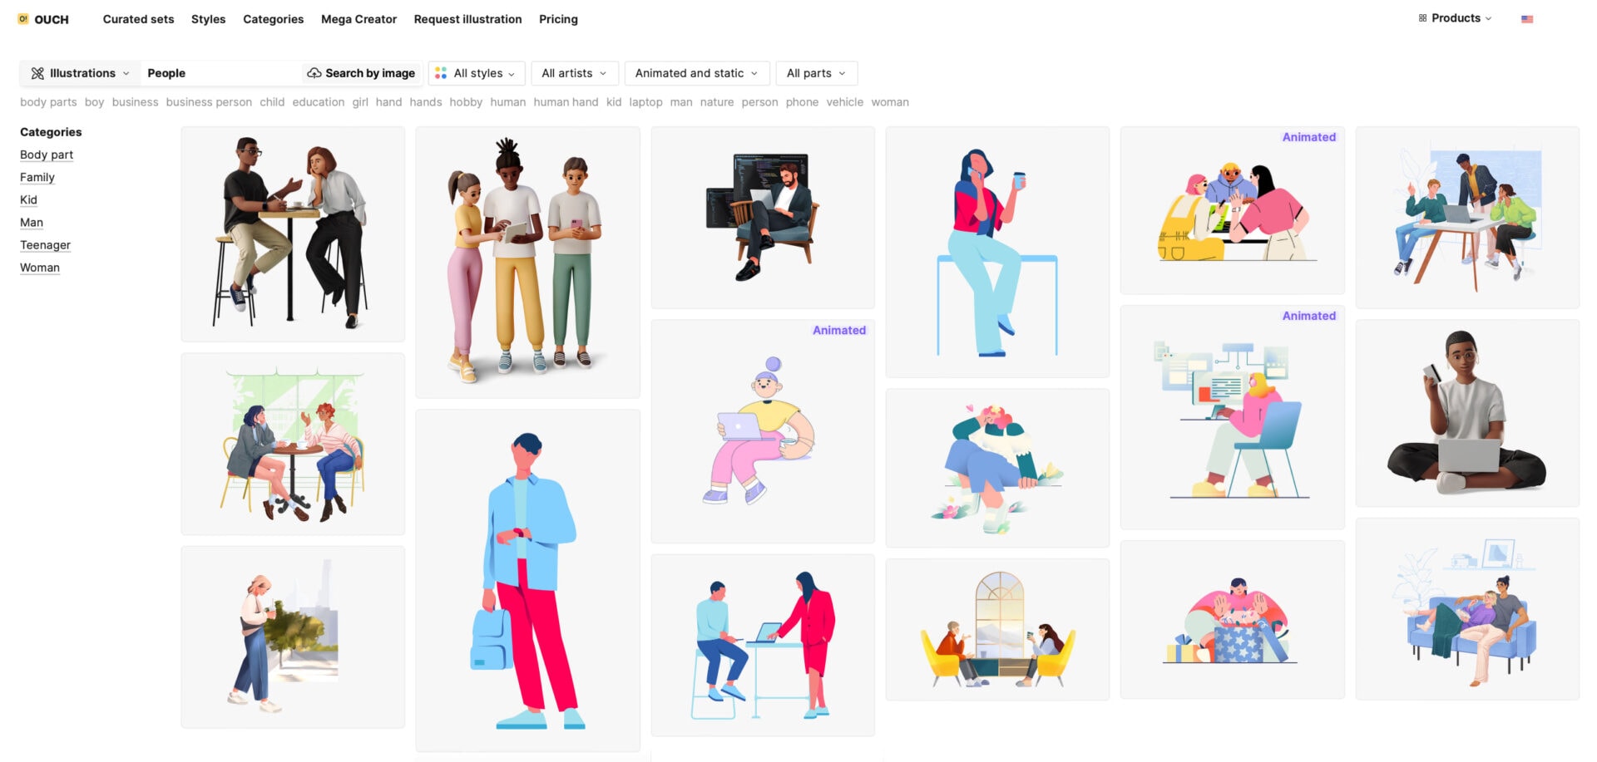Viewport: 1597px width, 762px height.
Task: Open Mega Creator from the top menu
Action: (x=358, y=19)
